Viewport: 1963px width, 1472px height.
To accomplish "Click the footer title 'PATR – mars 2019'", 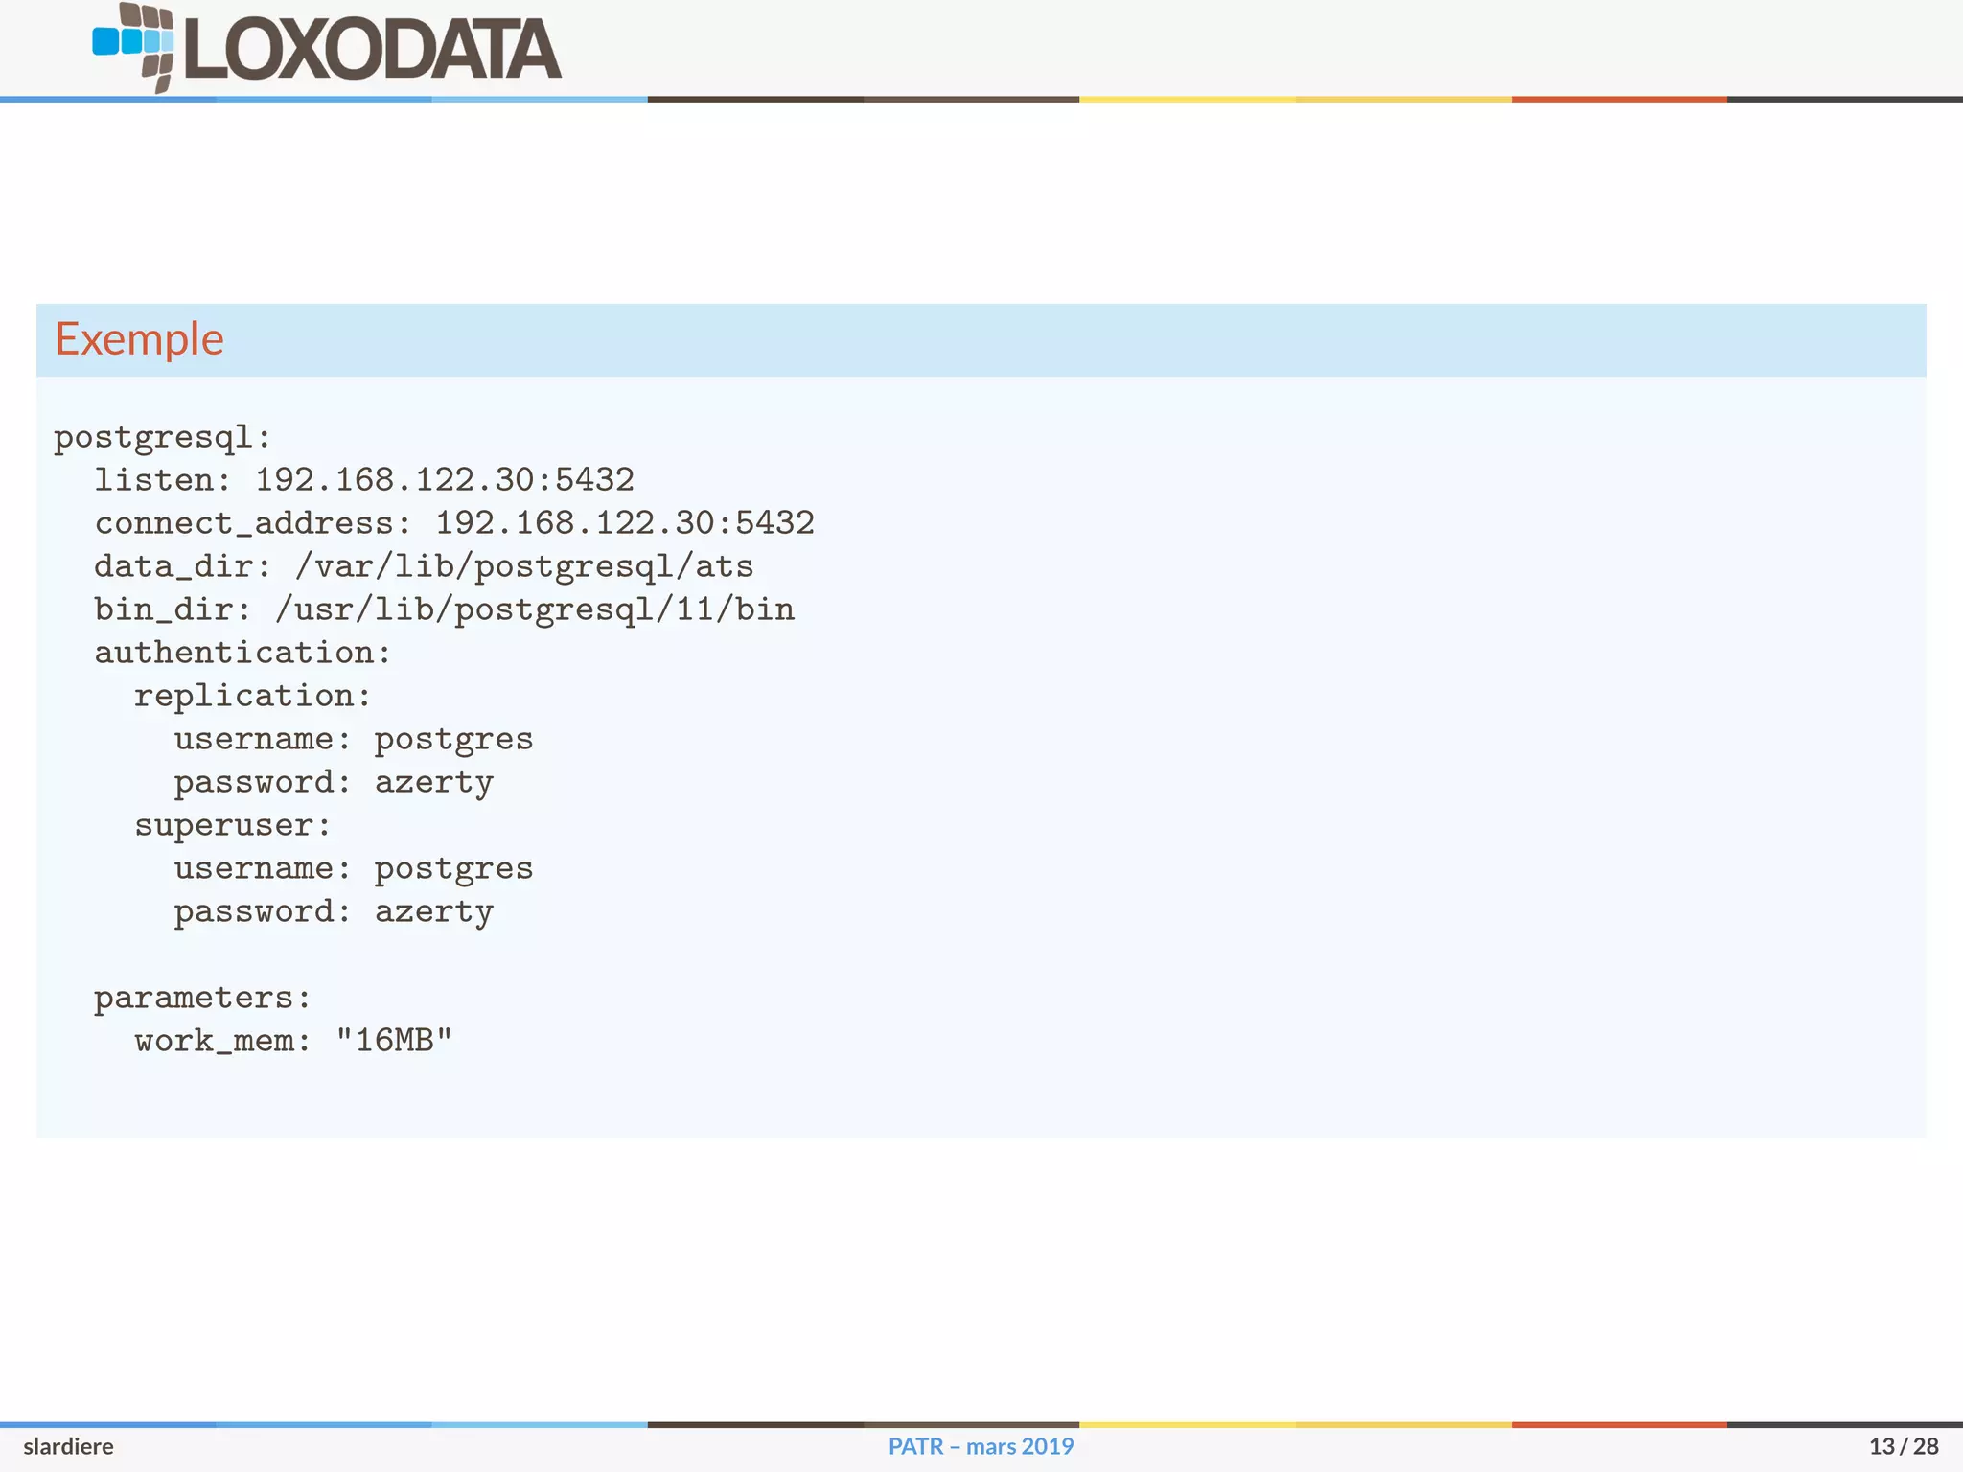I will tap(981, 1447).
